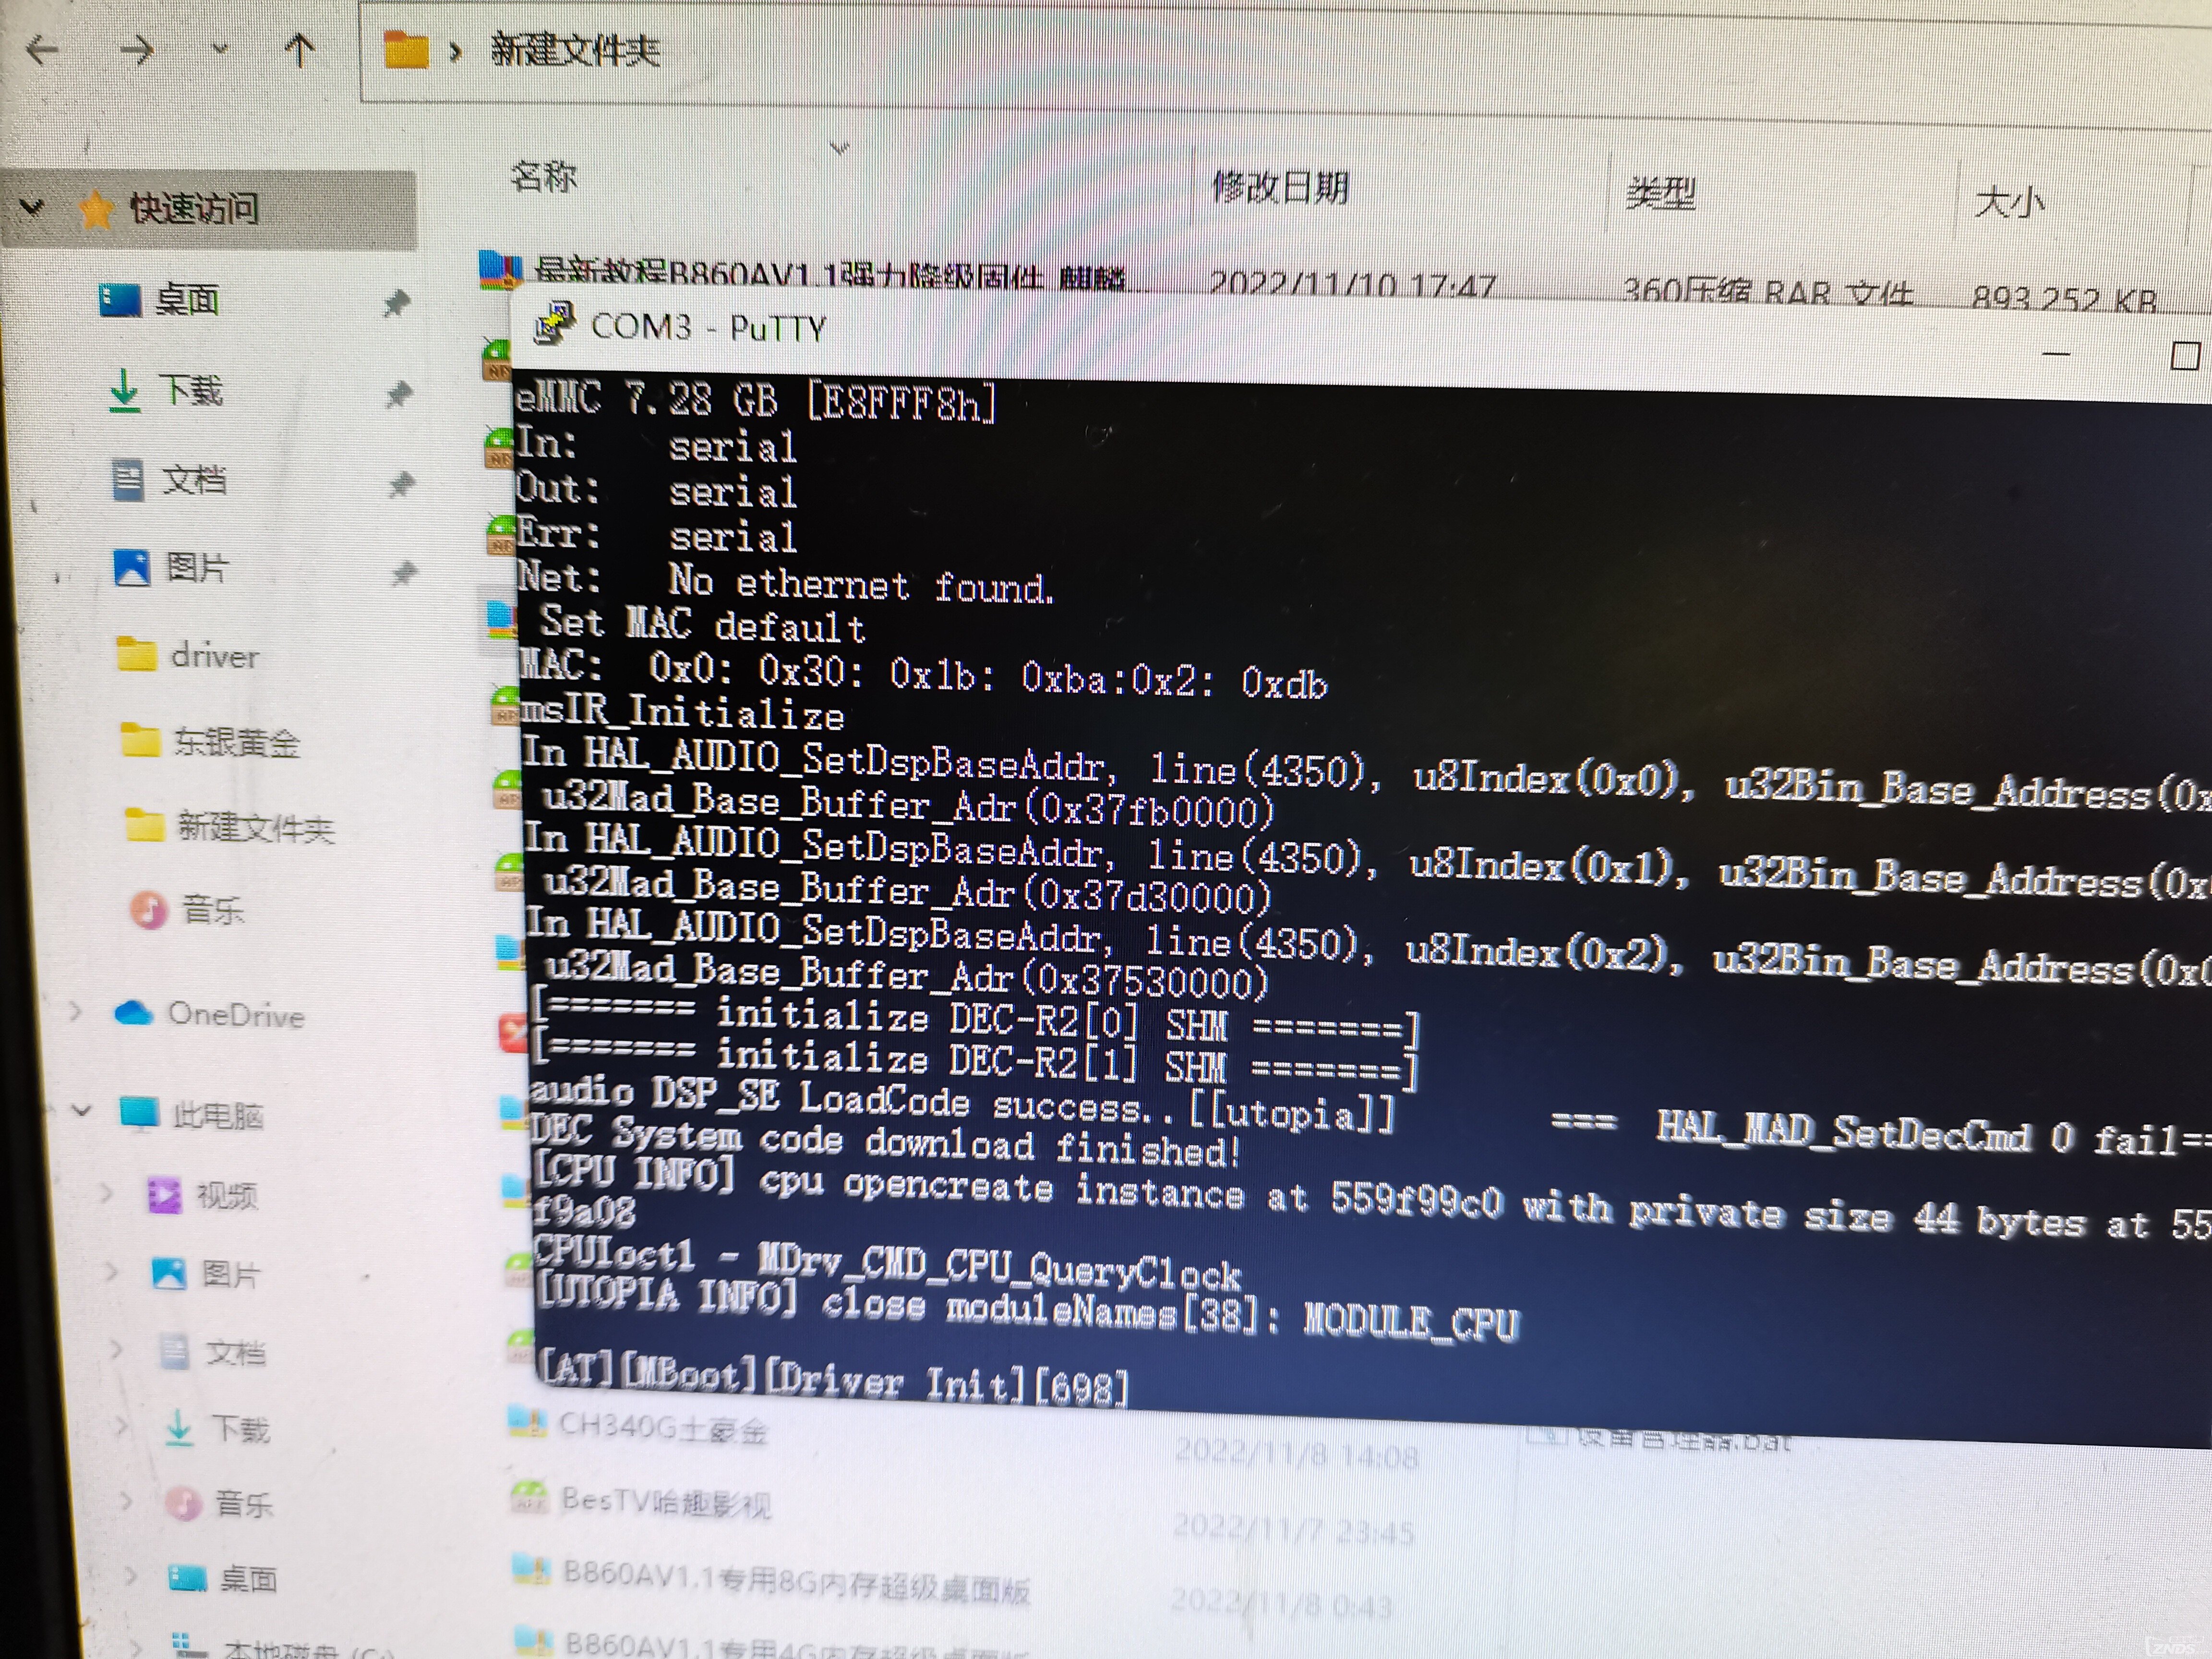
Task: Select the BesTV哈趣影视 file
Action: 666,1501
